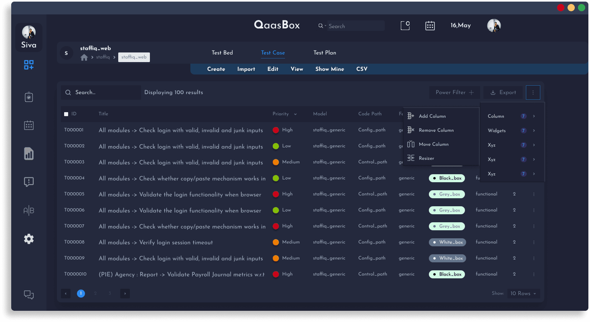
Task: Click the Add Column icon
Action: click(x=411, y=116)
